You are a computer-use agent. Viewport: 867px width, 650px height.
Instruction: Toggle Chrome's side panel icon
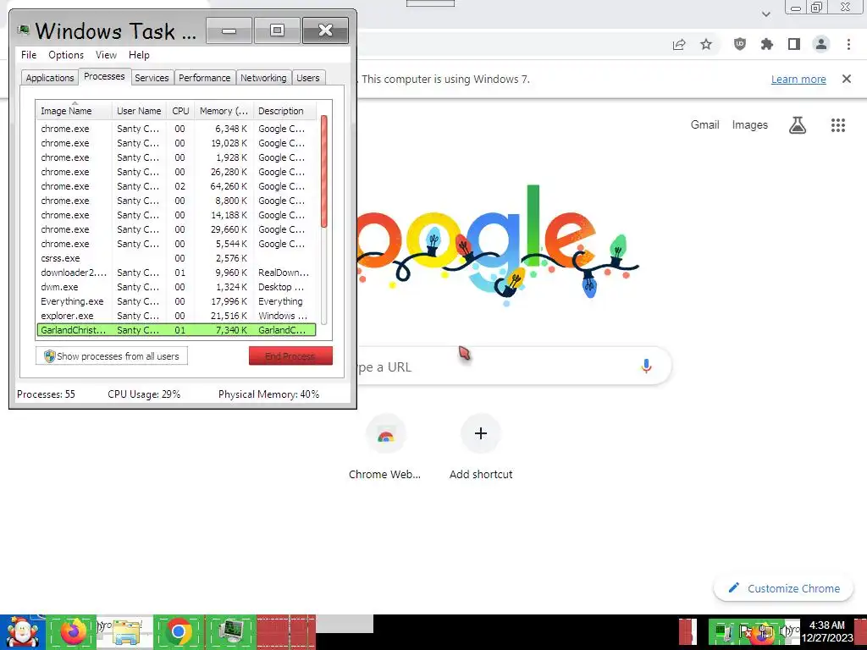point(794,44)
